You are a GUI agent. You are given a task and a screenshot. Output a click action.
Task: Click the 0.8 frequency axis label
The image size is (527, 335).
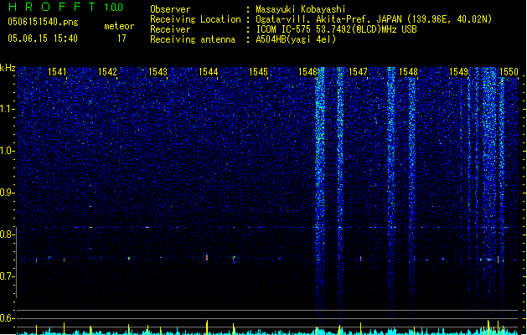click(x=7, y=234)
